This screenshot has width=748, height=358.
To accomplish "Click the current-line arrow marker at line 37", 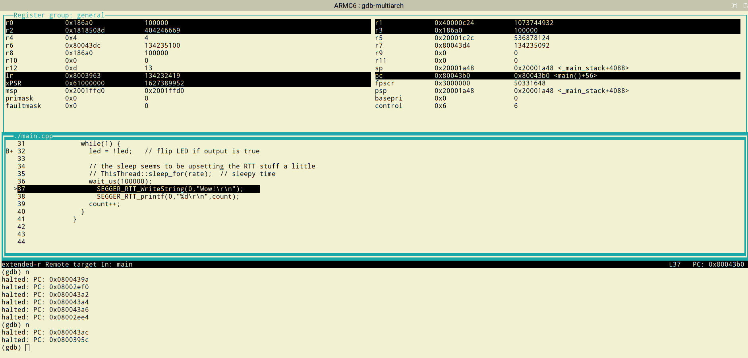I will pos(15,189).
